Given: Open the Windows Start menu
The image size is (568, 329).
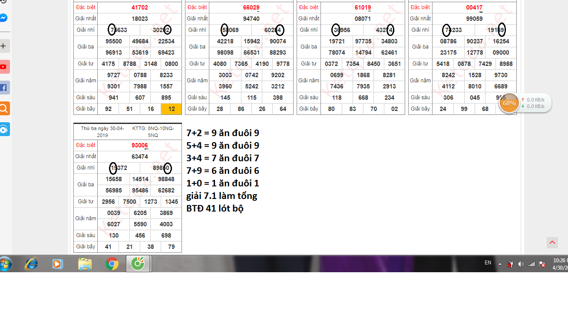Looking at the screenshot, I should (5, 264).
